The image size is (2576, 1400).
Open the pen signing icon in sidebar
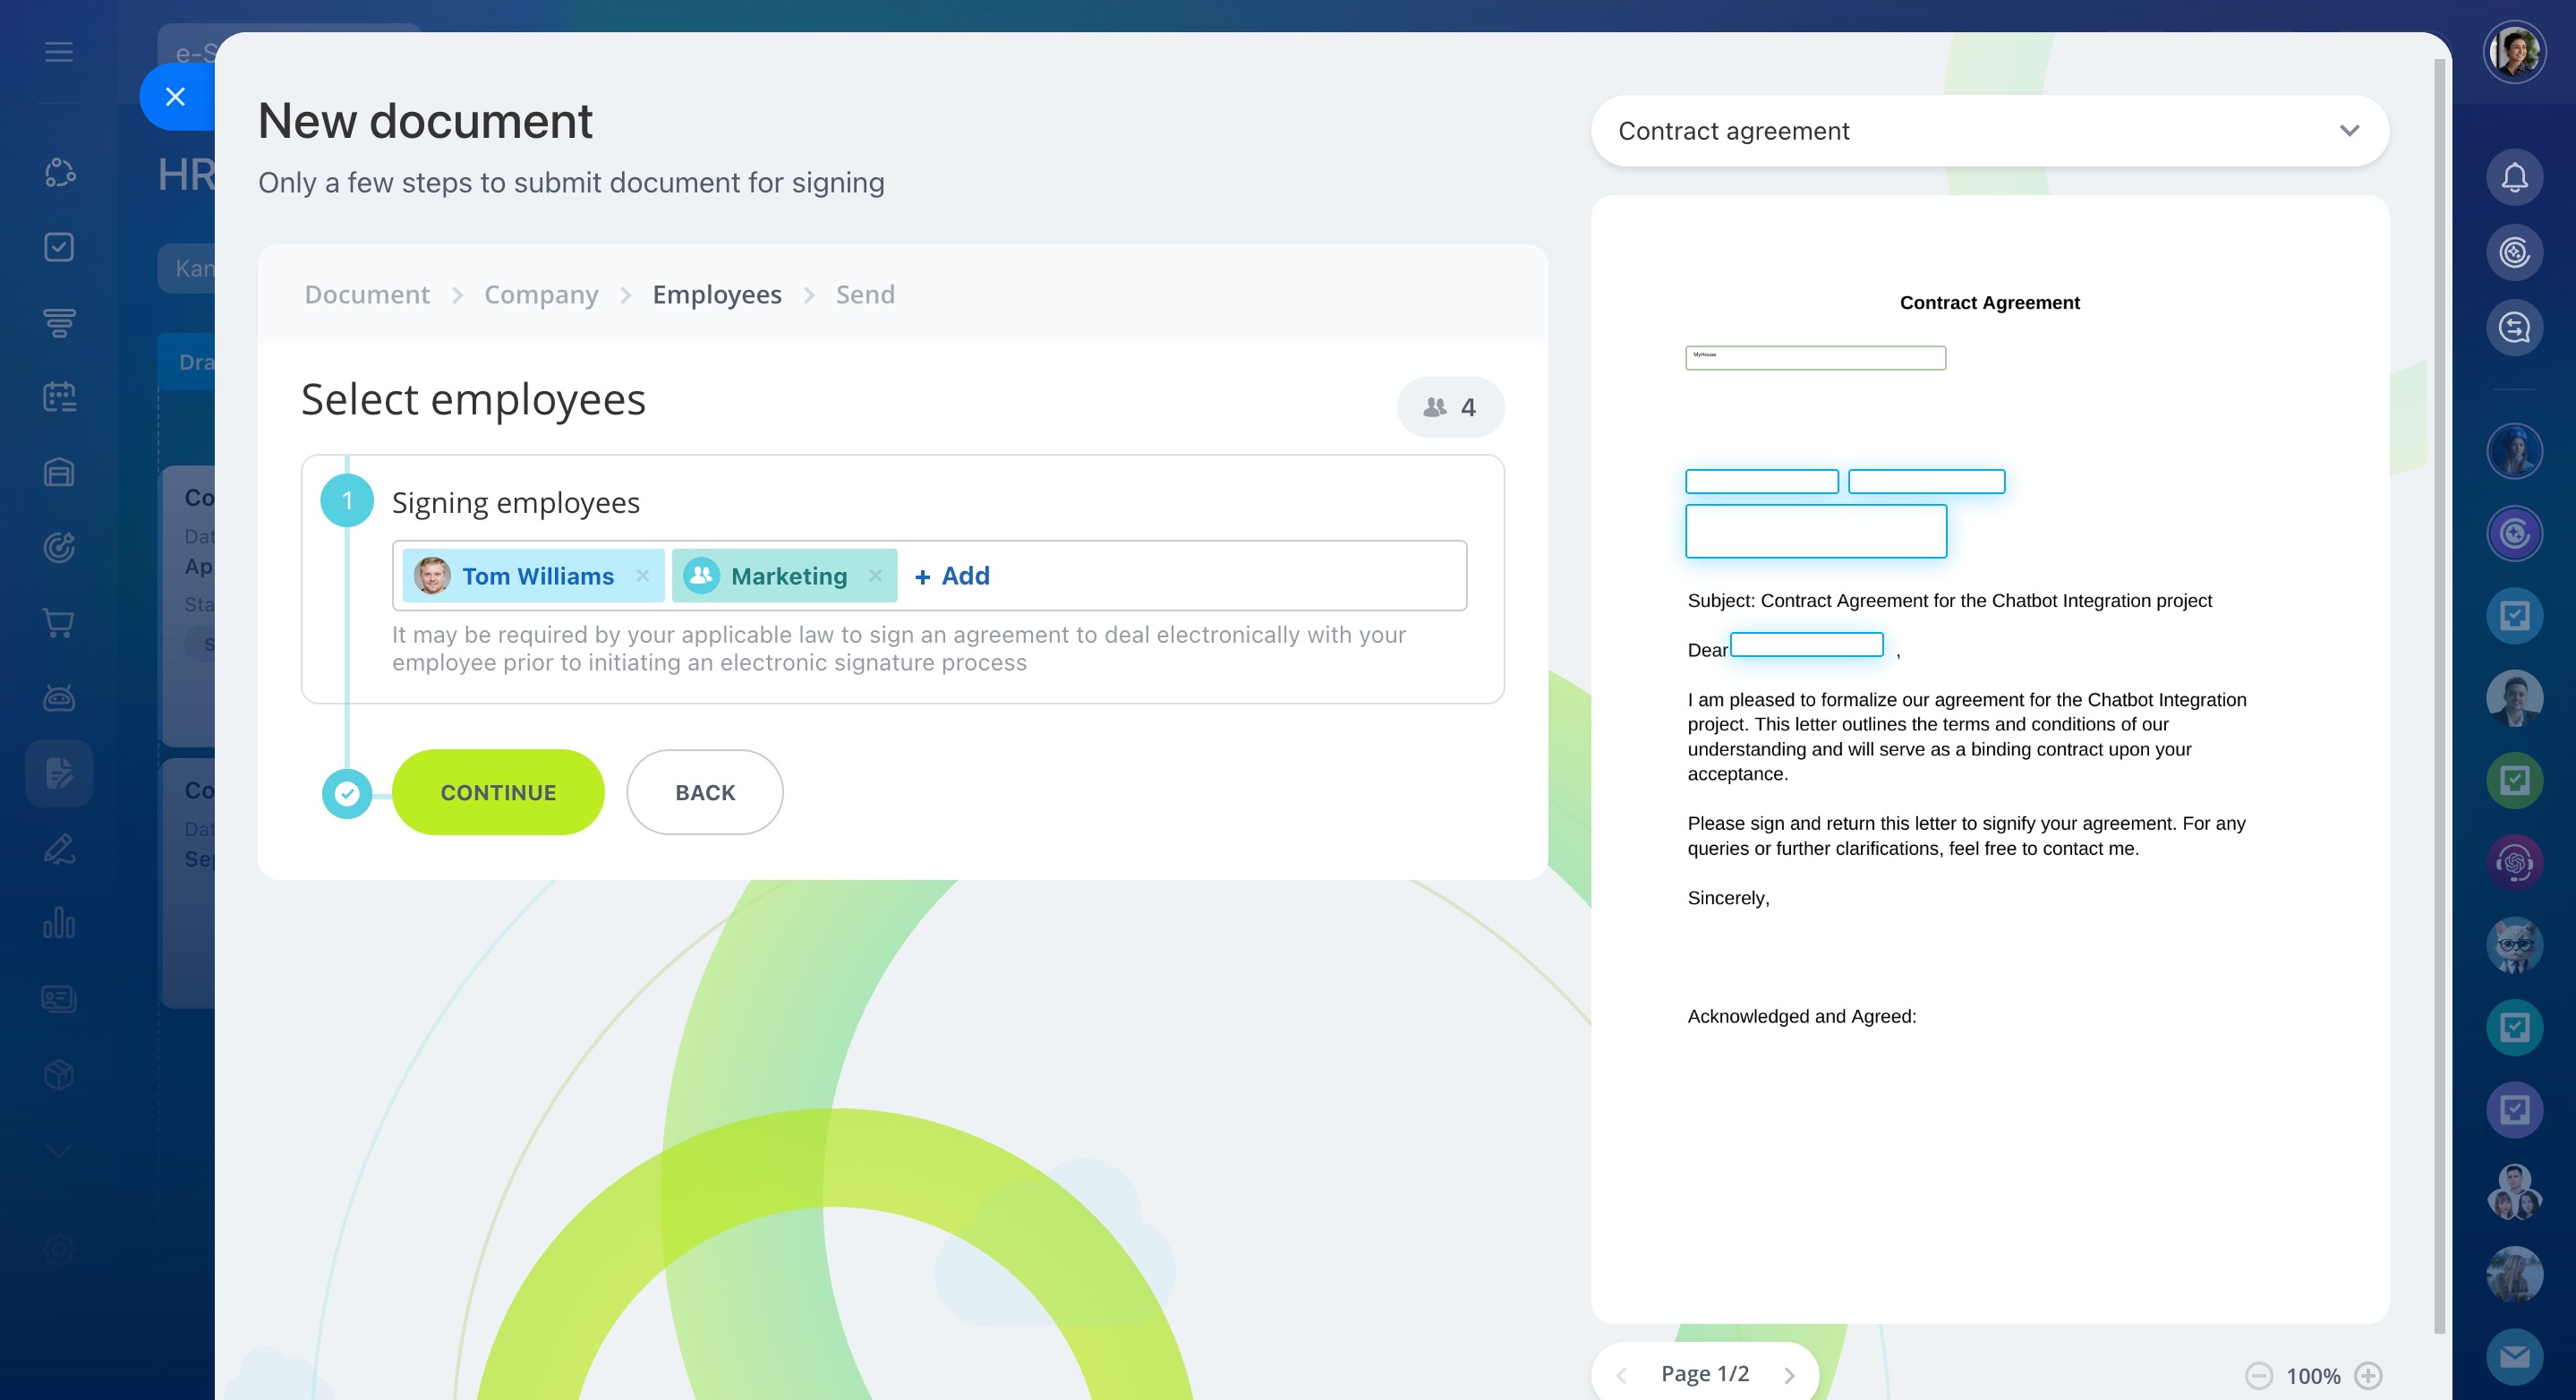(x=59, y=849)
